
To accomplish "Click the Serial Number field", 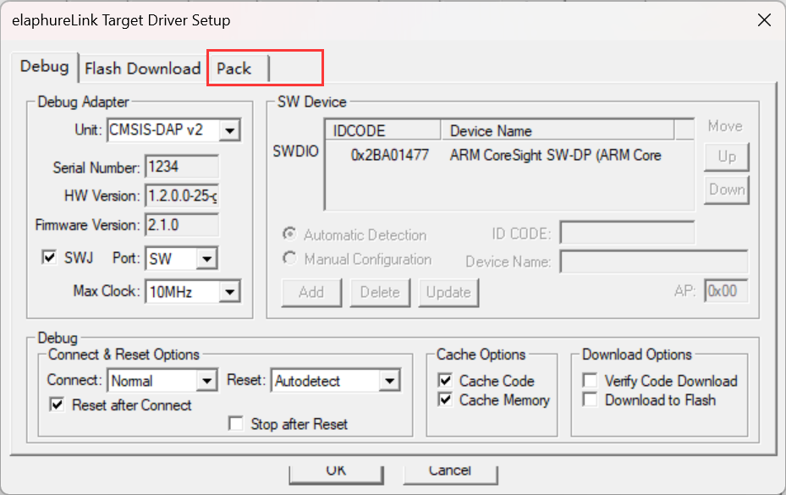I will click(182, 167).
